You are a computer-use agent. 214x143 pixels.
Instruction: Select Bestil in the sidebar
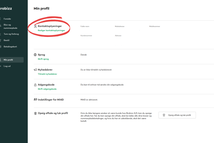coord(6,40)
